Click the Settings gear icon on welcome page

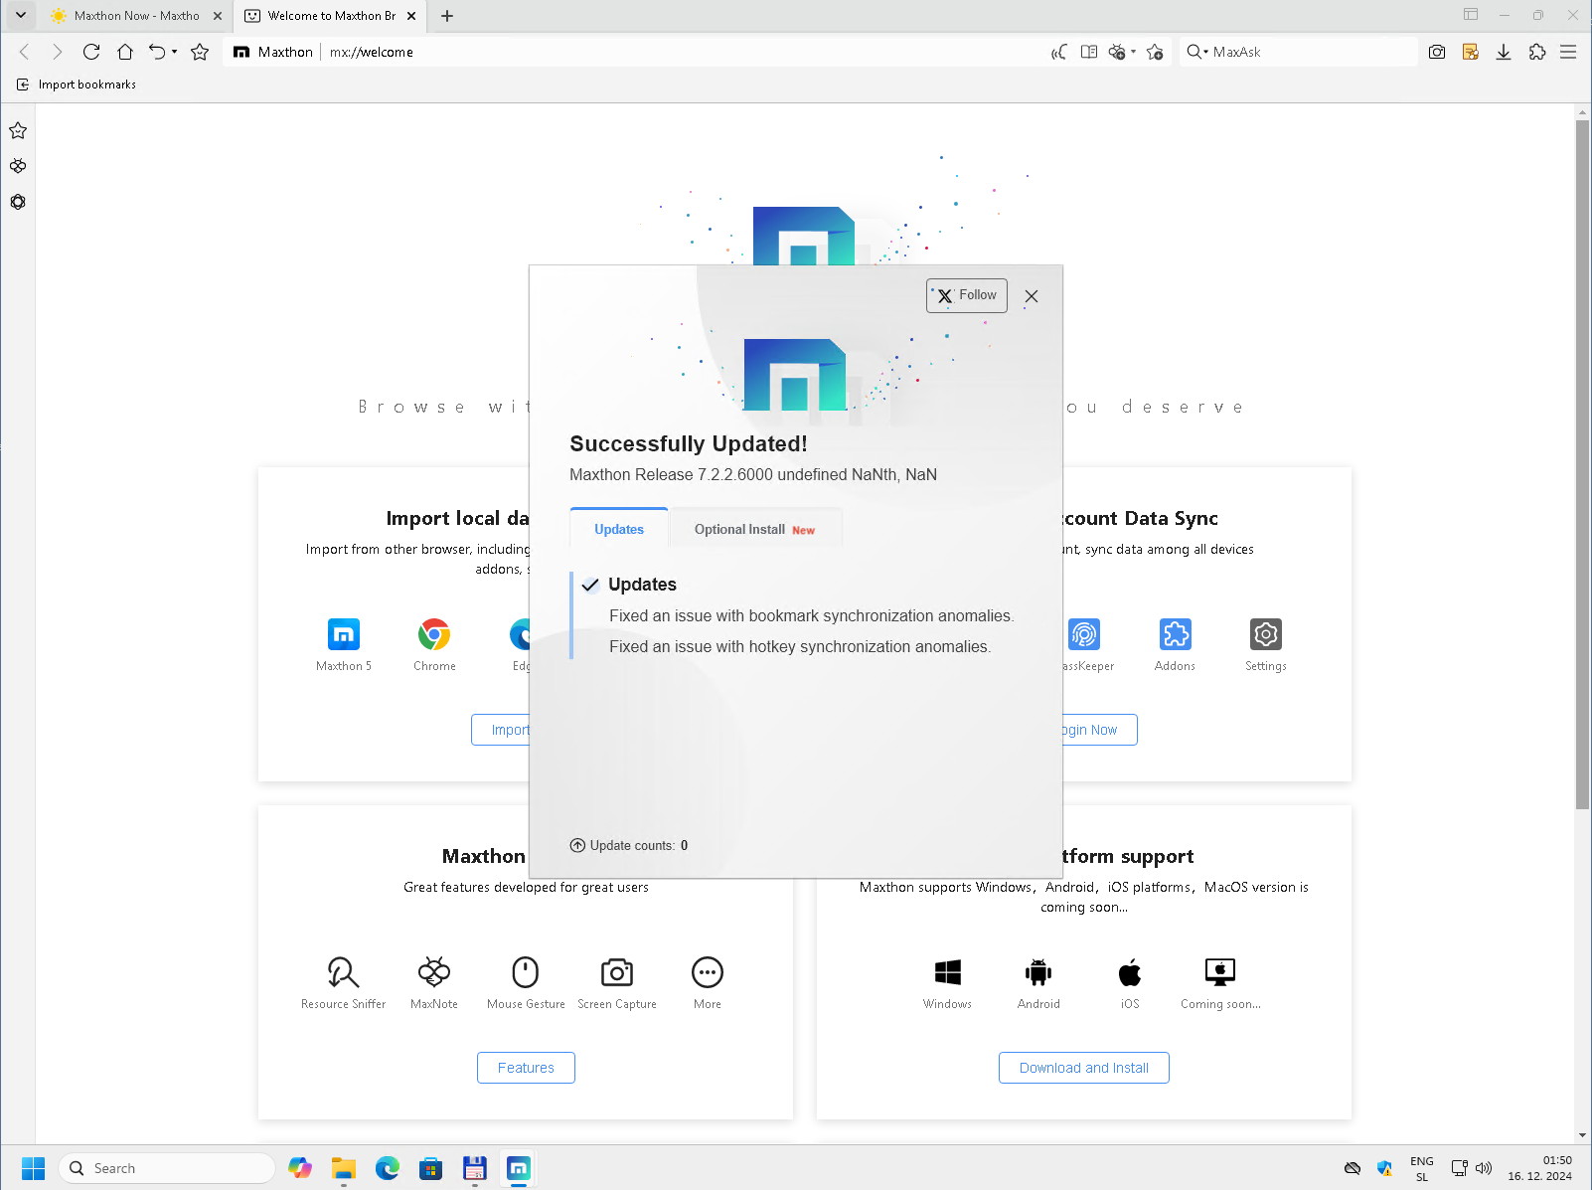[x=1265, y=634]
